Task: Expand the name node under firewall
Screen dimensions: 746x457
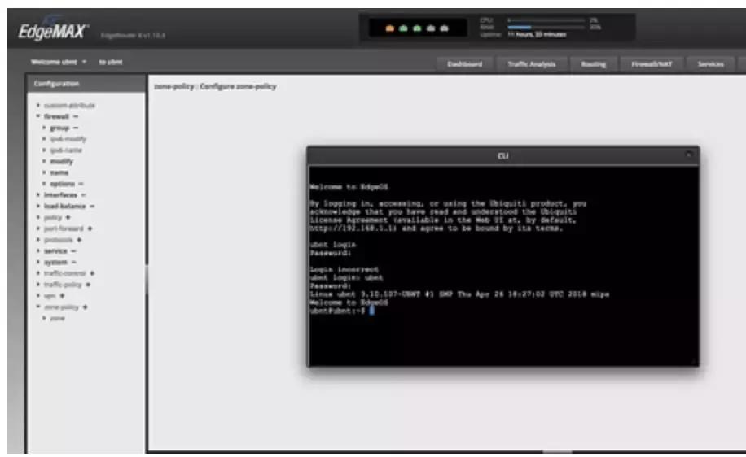Action: point(44,172)
